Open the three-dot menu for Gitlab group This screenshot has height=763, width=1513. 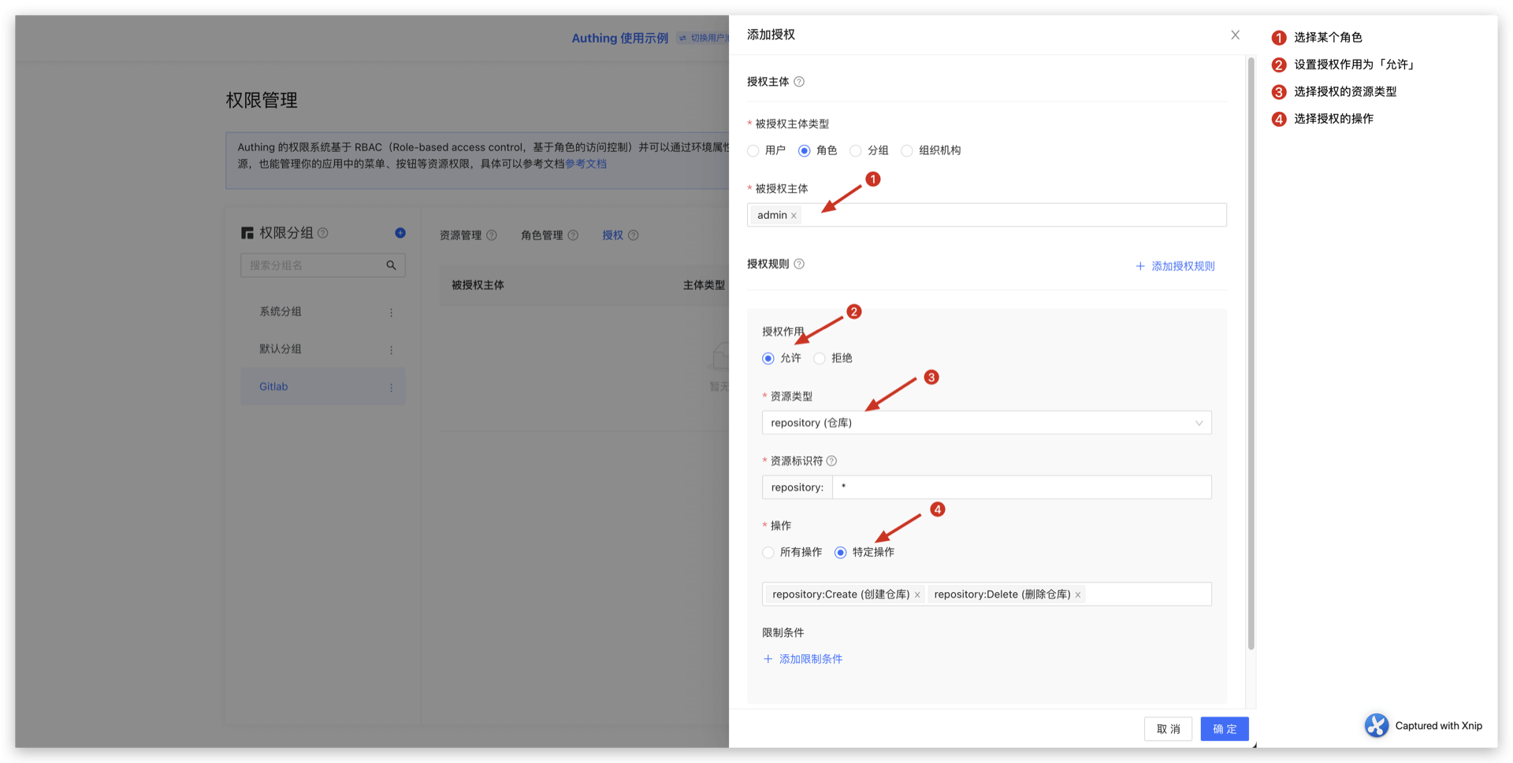tap(391, 387)
